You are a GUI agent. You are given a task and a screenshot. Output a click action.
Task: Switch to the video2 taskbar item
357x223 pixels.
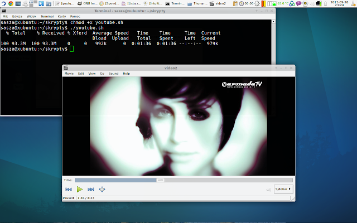pyautogui.click(x=218, y=3)
